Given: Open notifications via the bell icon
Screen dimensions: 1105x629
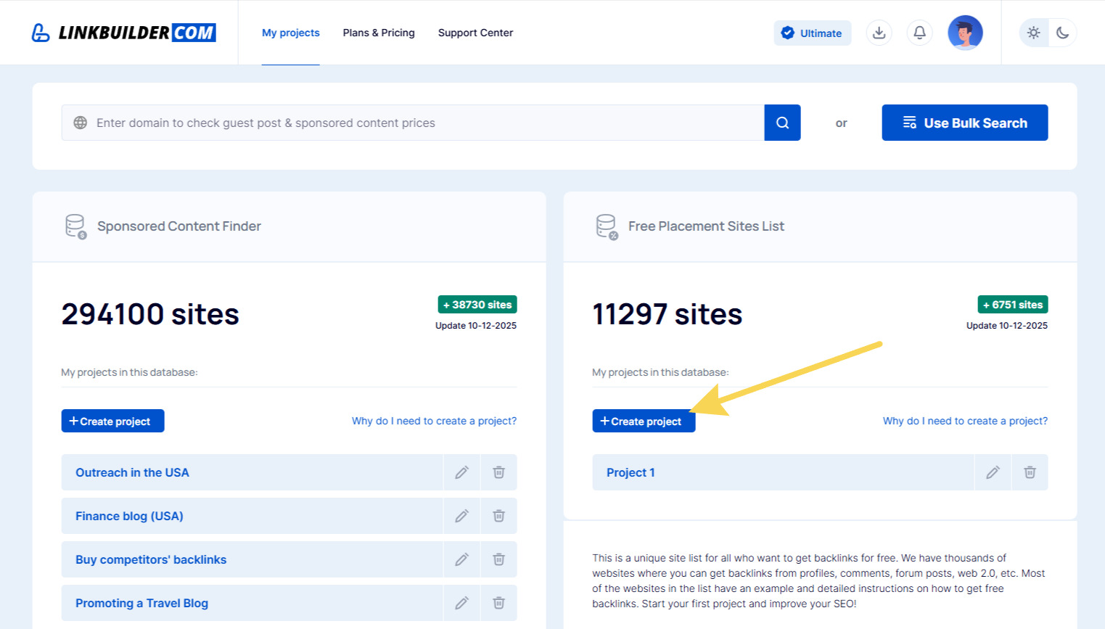Looking at the screenshot, I should [x=919, y=33].
